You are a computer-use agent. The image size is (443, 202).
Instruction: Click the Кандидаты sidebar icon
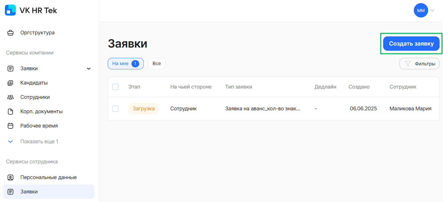[x=11, y=83]
